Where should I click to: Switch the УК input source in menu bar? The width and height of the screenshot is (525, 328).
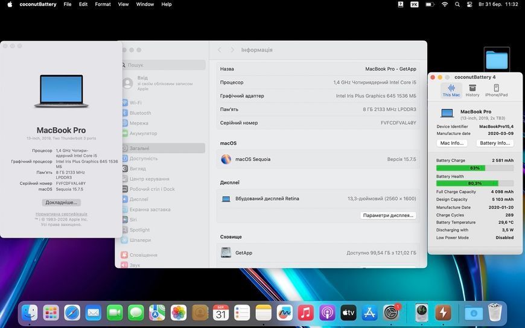pyautogui.click(x=415, y=4)
